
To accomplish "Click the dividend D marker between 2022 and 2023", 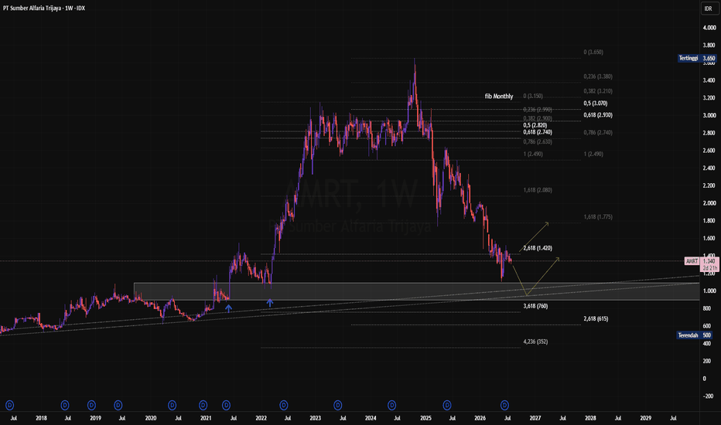I will click(284, 405).
